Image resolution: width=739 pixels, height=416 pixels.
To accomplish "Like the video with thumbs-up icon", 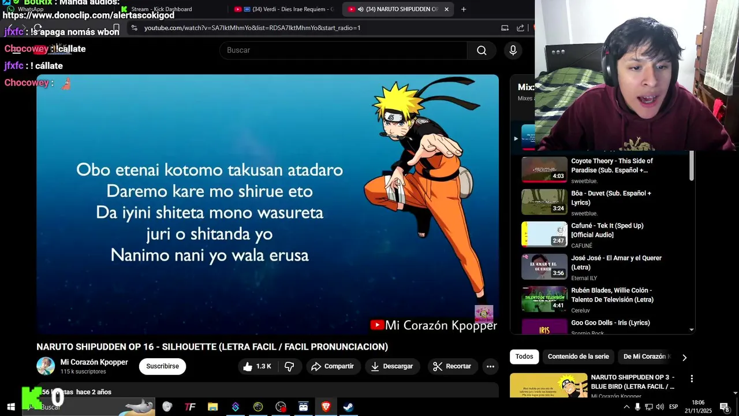I will pyautogui.click(x=258, y=366).
